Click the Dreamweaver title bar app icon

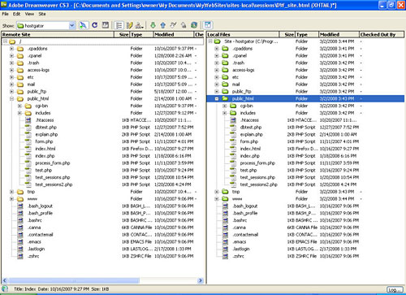(4, 5)
